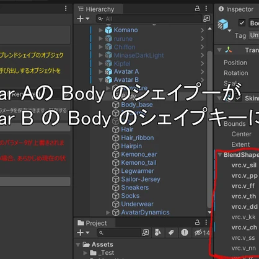
Task: Select Sailor-Jersey in the Hierarchy
Action: point(141,179)
